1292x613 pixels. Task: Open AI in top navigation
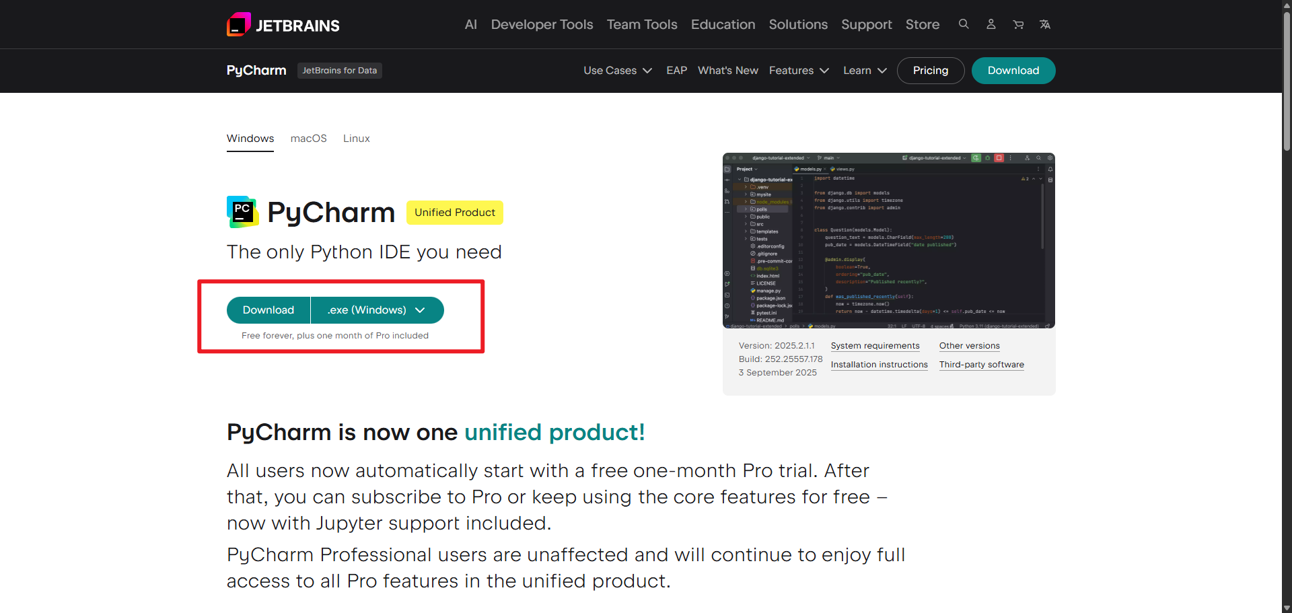tap(471, 24)
